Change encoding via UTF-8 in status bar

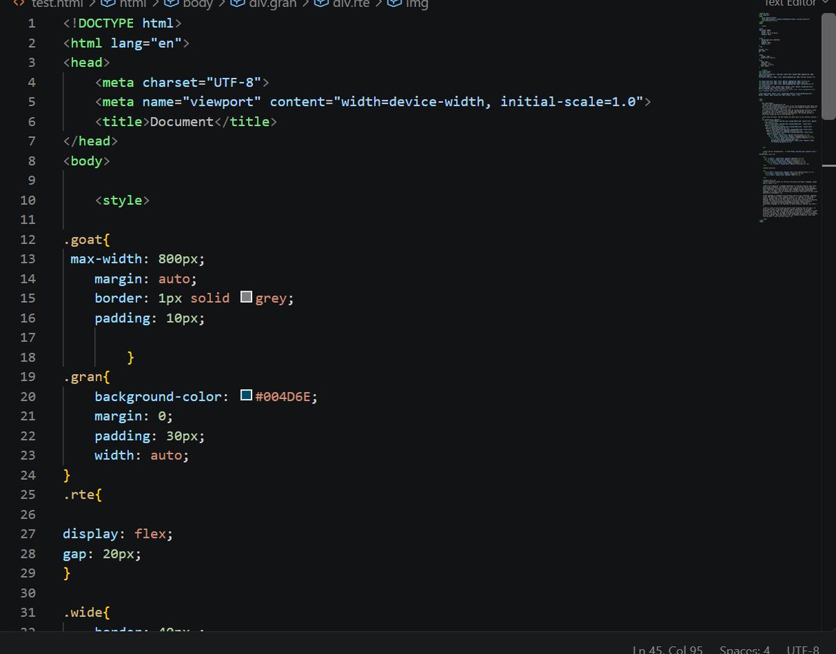point(803,649)
